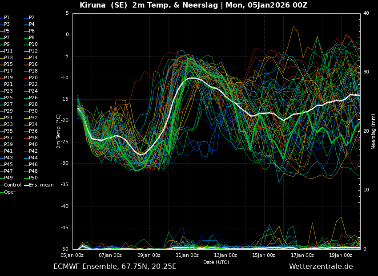Click the 'Neerslag (mm)' axis title
The width and height of the screenshot is (378, 276).
tap(373, 131)
